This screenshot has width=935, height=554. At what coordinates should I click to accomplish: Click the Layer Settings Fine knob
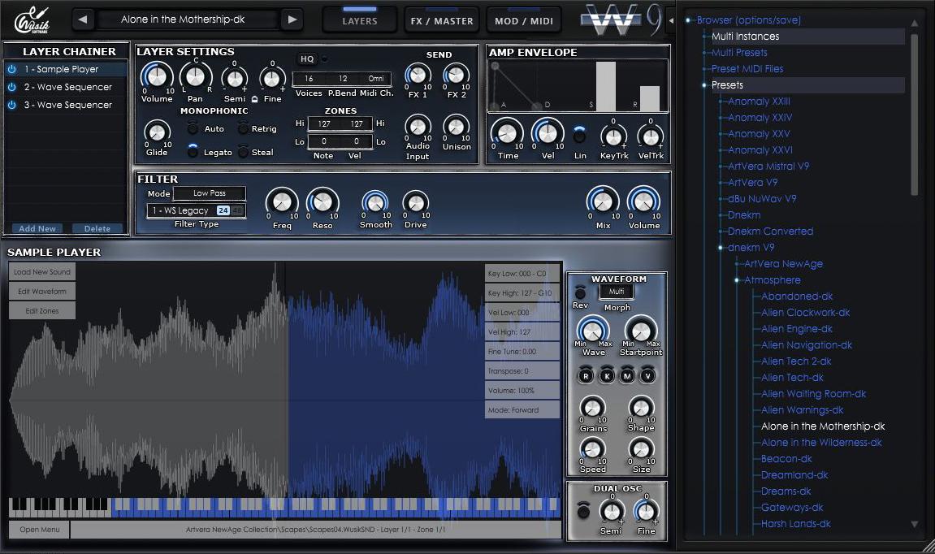click(272, 79)
